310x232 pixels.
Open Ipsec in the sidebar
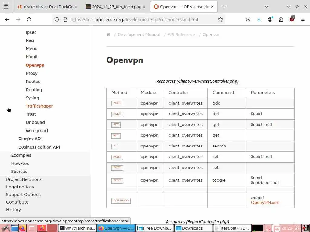tap(31, 32)
